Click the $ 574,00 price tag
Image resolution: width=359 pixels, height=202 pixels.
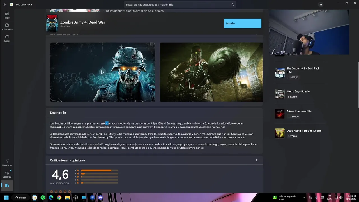(293, 136)
